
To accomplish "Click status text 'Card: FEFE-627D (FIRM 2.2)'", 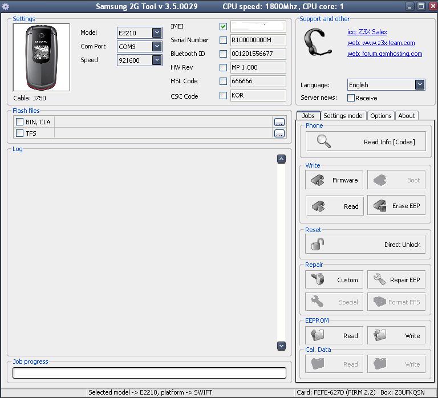I will click(x=336, y=392).
